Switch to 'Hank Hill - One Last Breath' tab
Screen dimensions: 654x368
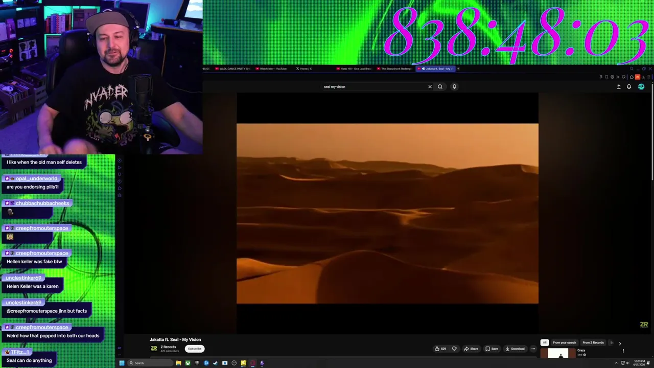click(x=354, y=68)
